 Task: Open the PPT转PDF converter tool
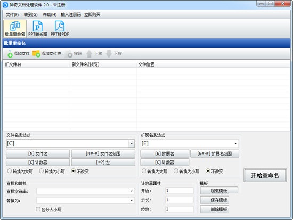pyautogui.click(x=60, y=29)
